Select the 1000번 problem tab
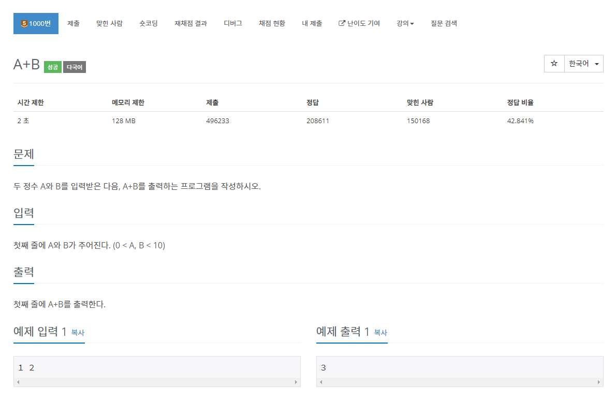616x401 pixels. [36, 24]
